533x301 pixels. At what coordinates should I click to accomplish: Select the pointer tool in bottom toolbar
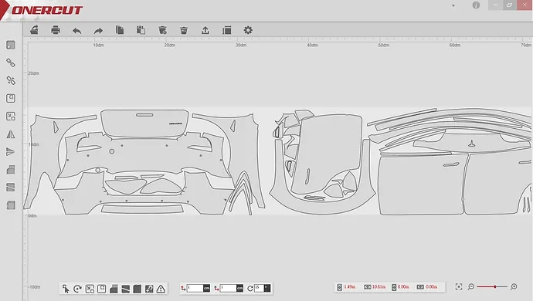[66, 289]
